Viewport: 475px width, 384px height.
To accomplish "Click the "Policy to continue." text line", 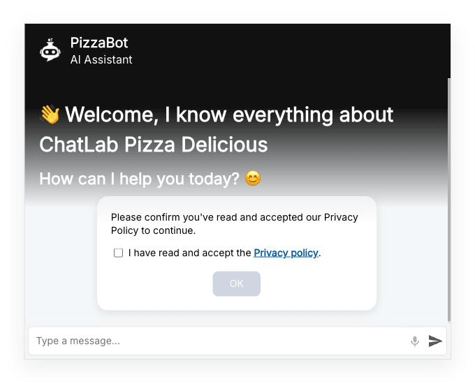I will [153, 230].
